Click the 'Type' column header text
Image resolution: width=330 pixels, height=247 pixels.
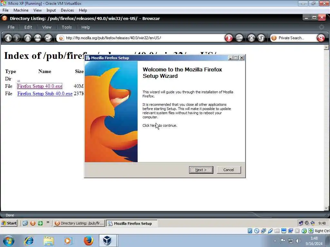pos(11,71)
